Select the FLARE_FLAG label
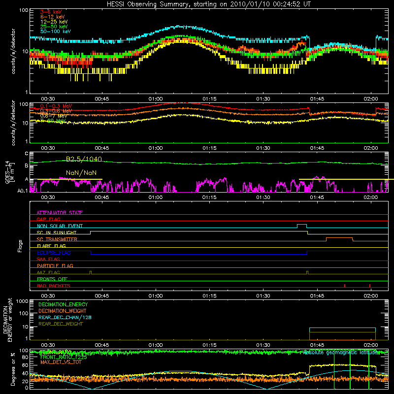The image size is (394, 394). [51, 246]
